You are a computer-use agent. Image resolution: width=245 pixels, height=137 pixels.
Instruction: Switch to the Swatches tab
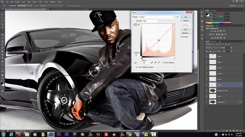[214, 11]
